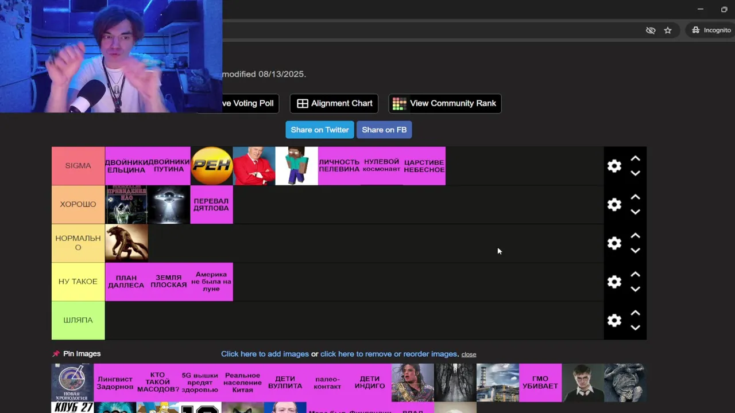The image size is (735, 413).
Task: Open settings gear for НУ ТАКОЕ row
Action: (614, 282)
